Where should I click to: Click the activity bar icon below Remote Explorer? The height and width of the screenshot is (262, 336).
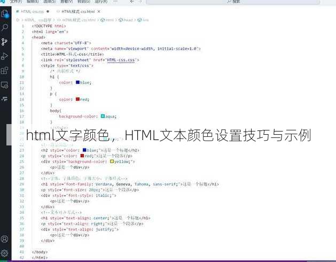4,99
